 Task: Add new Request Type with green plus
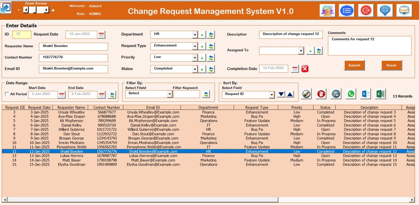click(202, 47)
